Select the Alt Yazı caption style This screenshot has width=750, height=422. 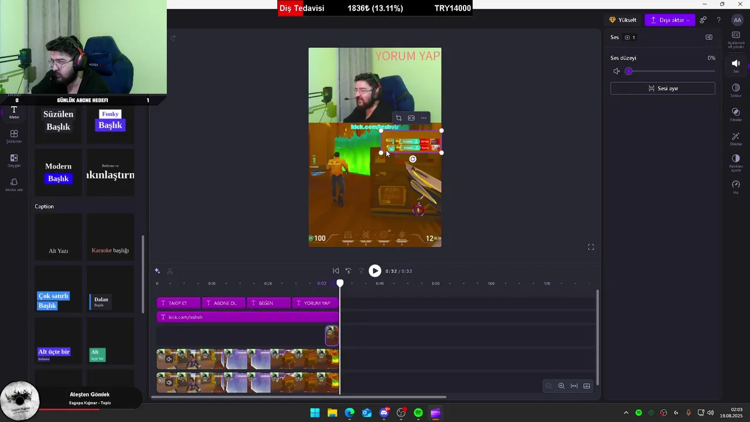(x=58, y=237)
